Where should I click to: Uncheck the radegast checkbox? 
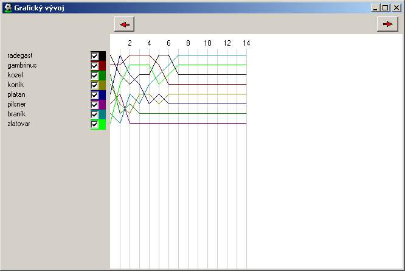tap(94, 56)
